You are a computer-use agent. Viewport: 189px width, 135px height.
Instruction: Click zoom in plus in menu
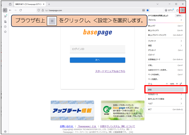(x=177, y=83)
